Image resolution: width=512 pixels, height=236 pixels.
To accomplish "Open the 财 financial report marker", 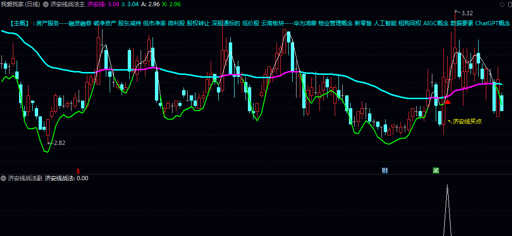I will [385, 170].
